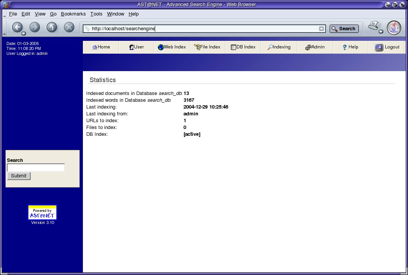
Task: Collapse the navigation toolbar with its grippy handle
Action: 5,28
